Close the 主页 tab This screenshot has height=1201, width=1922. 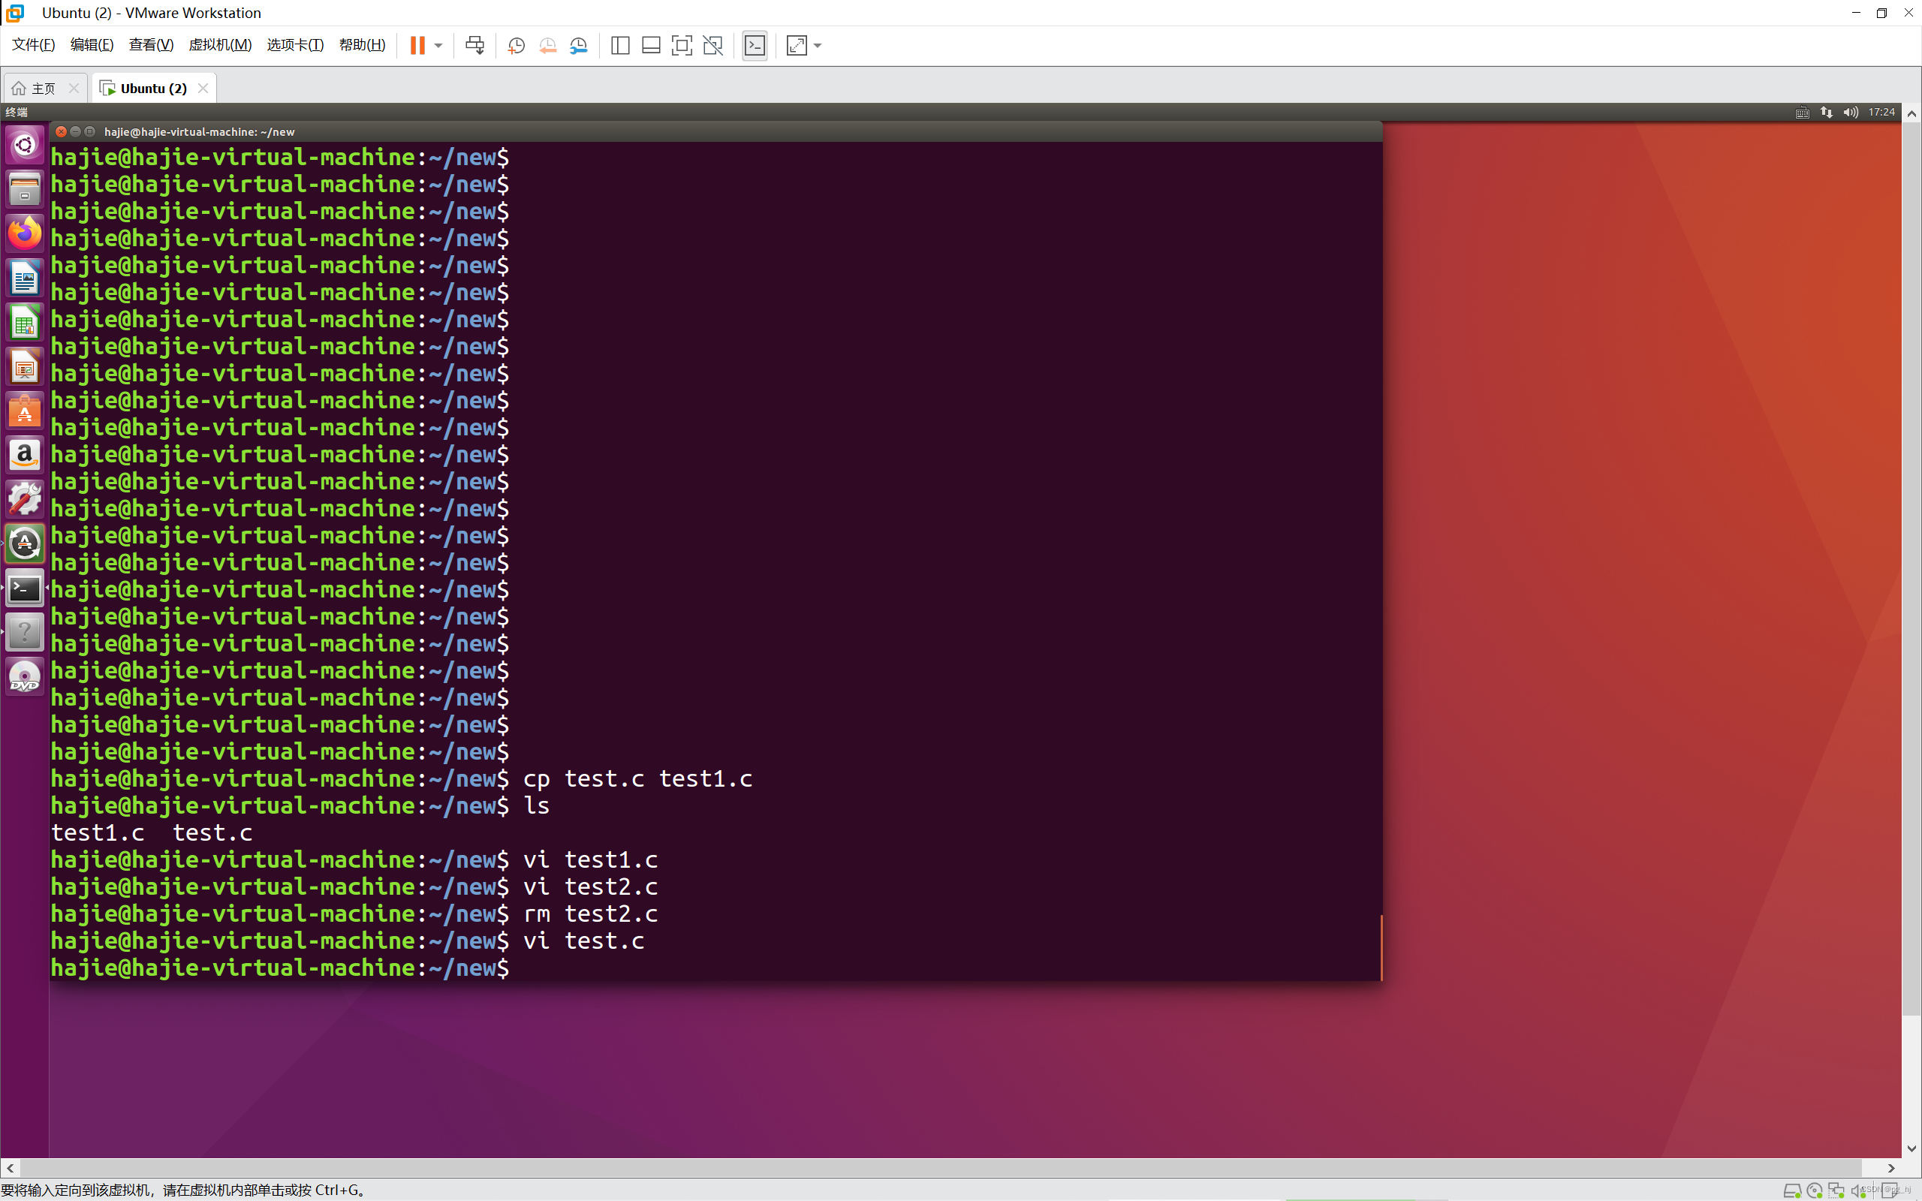[74, 88]
